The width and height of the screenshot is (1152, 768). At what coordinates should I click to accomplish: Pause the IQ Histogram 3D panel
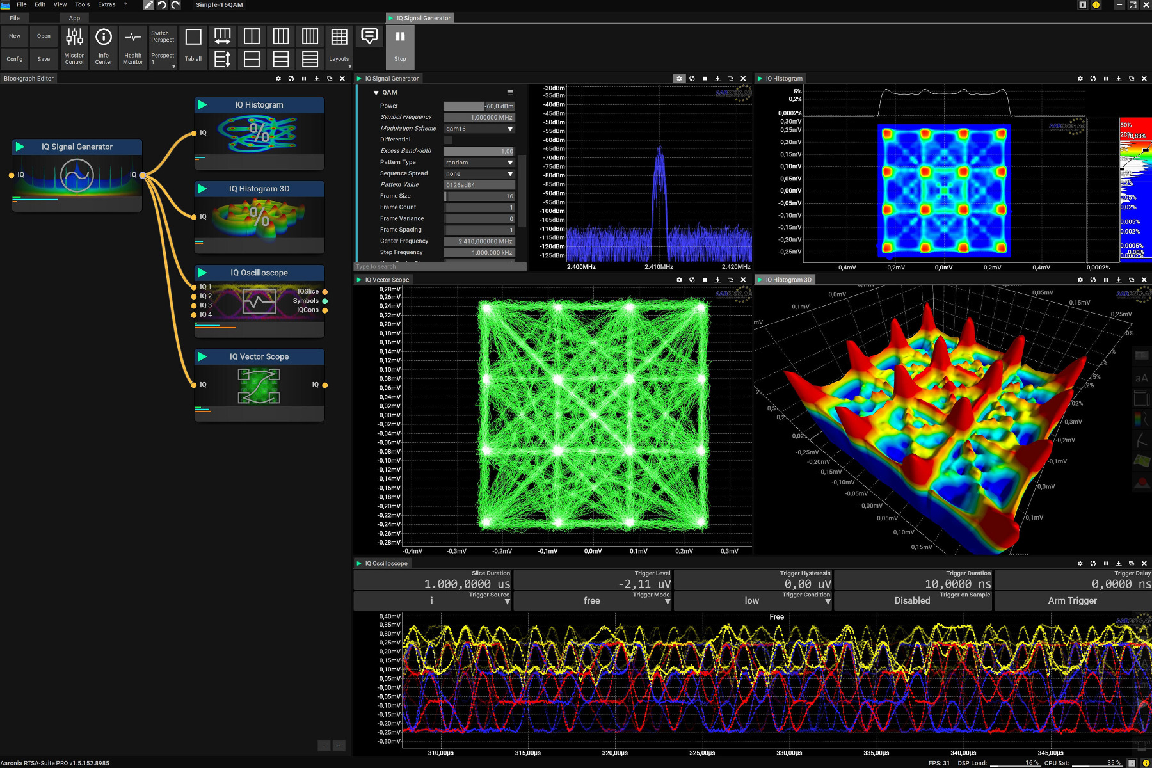pyautogui.click(x=1106, y=280)
